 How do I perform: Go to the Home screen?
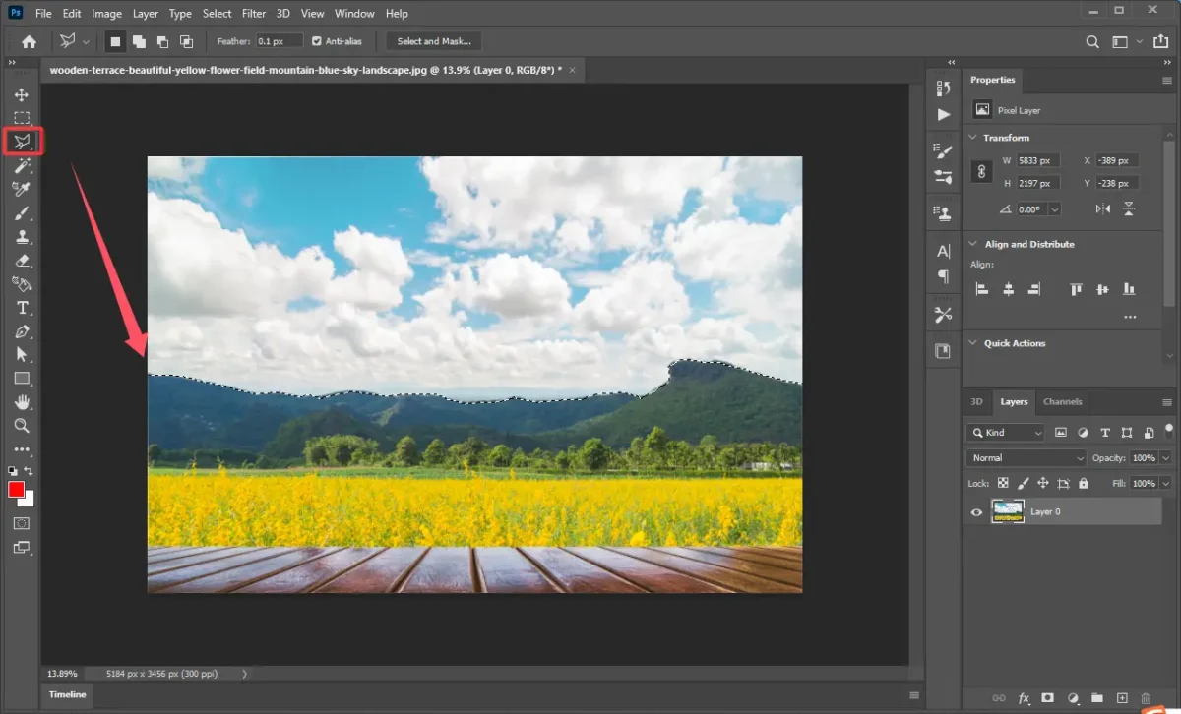[29, 41]
